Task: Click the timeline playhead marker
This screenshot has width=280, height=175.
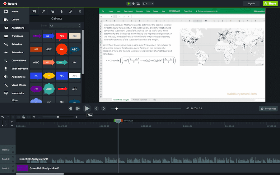Action: tap(118, 121)
